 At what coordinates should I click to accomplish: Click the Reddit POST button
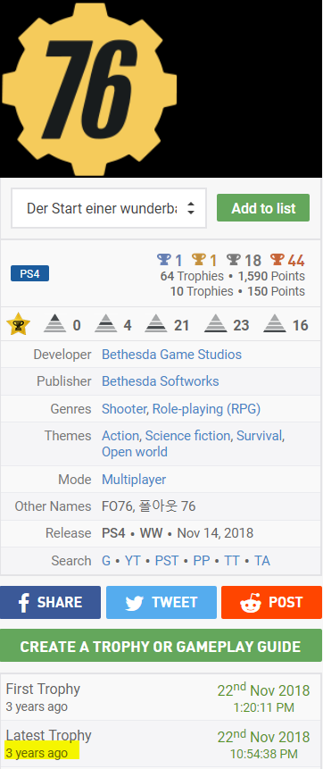[x=271, y=602]
